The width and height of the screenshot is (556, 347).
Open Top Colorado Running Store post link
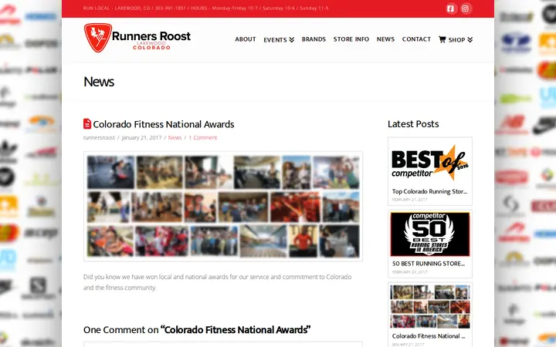[x=429, y=191]
